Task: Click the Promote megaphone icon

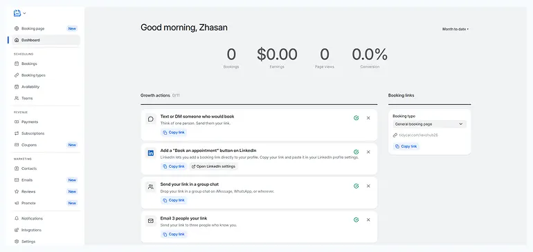Action: pyautogui.click(x=17, y=203)
